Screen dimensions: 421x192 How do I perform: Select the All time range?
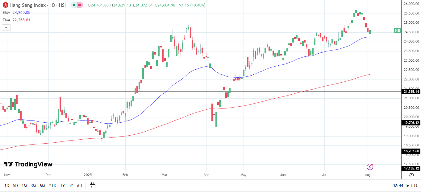click(79, 186)
